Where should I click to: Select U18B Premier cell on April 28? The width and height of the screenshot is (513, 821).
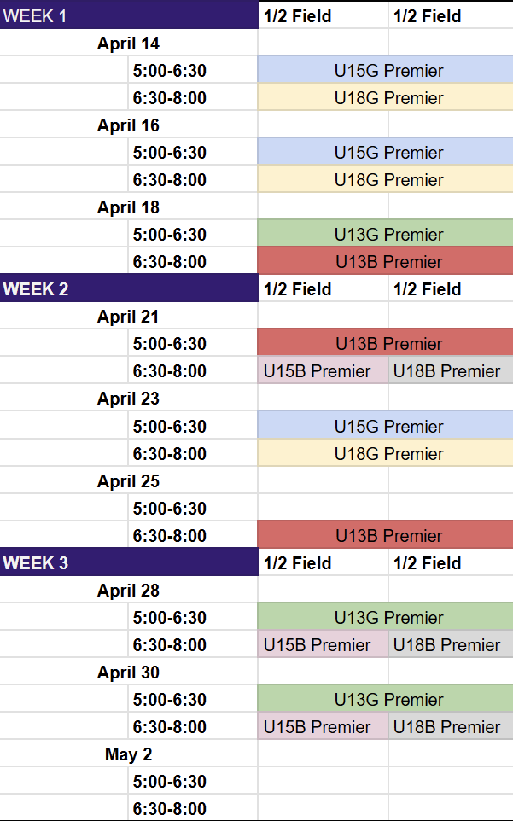[x=451, y=645]
